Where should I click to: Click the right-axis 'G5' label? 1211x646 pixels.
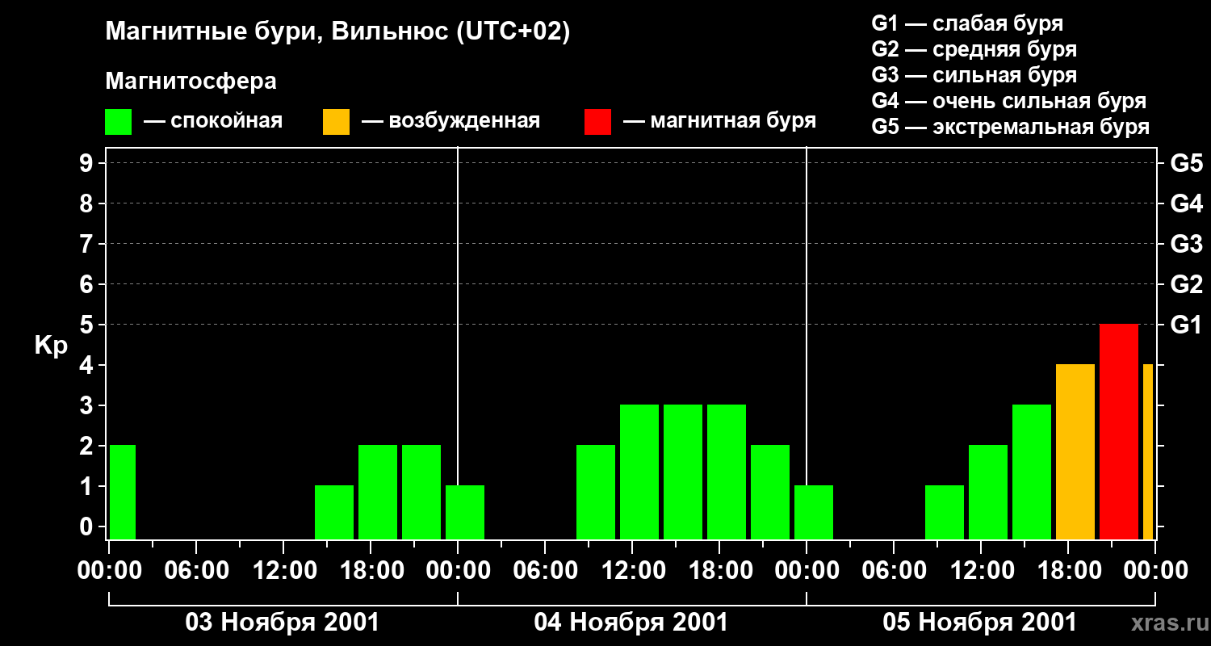[x=1187, y=164]
